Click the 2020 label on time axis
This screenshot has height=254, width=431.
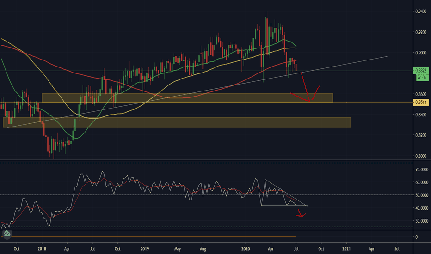tap(246, 249)
